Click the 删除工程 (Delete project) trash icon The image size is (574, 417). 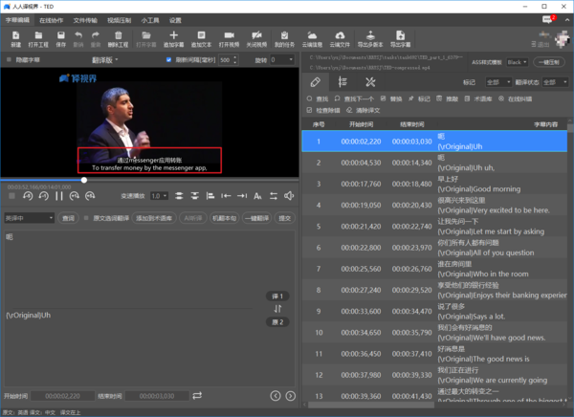pos(120,36)
